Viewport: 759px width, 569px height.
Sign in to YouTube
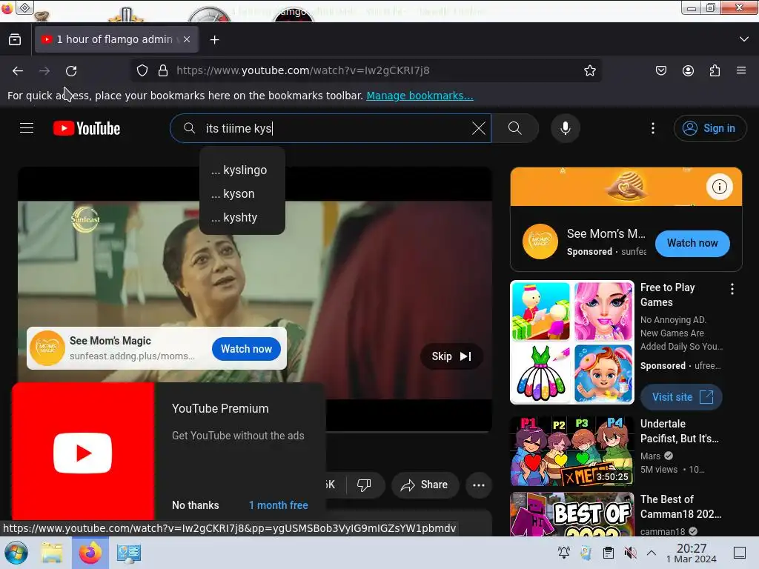pos(709,128)
